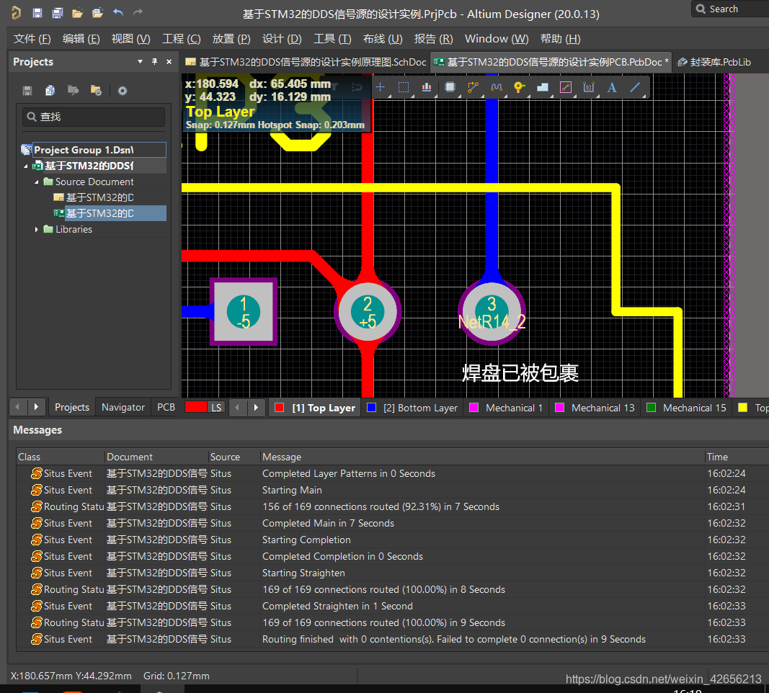The height and width of the screenshot is (693, 769).
Task: Click the Altium Designer logo icon
Action: pyautogui.click(x=16, y=13)
